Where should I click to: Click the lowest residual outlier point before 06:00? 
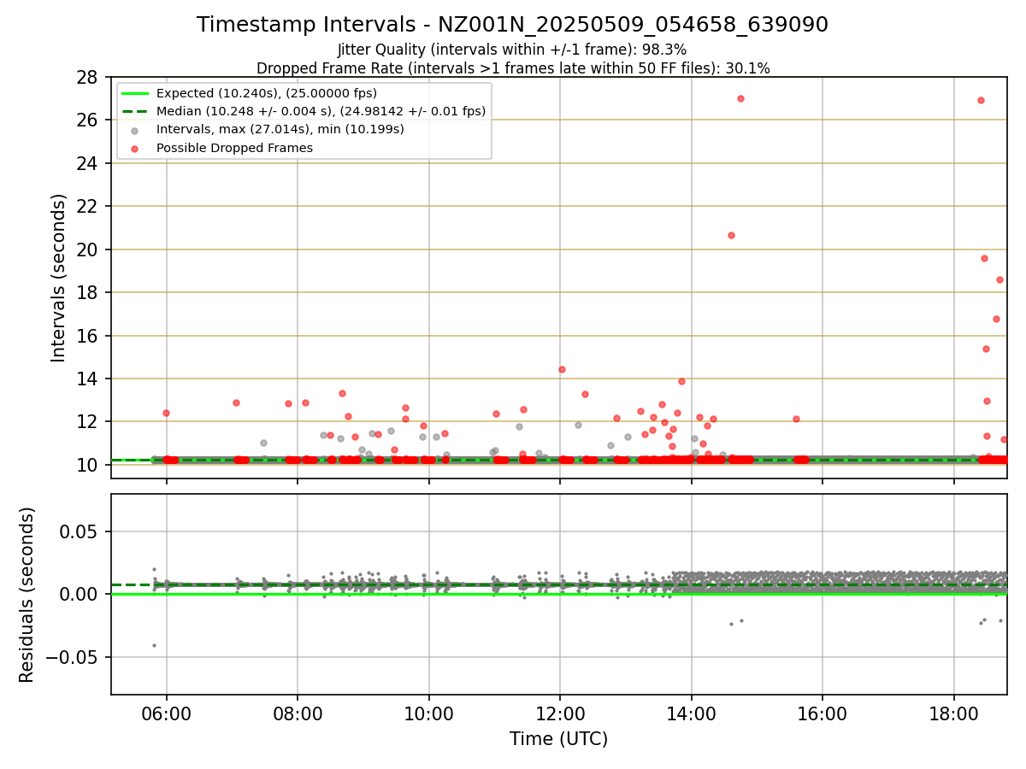[x=154, y=645]
